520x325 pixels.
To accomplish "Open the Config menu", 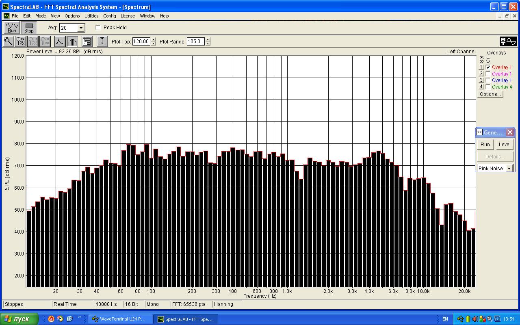I will coord(109,16).
